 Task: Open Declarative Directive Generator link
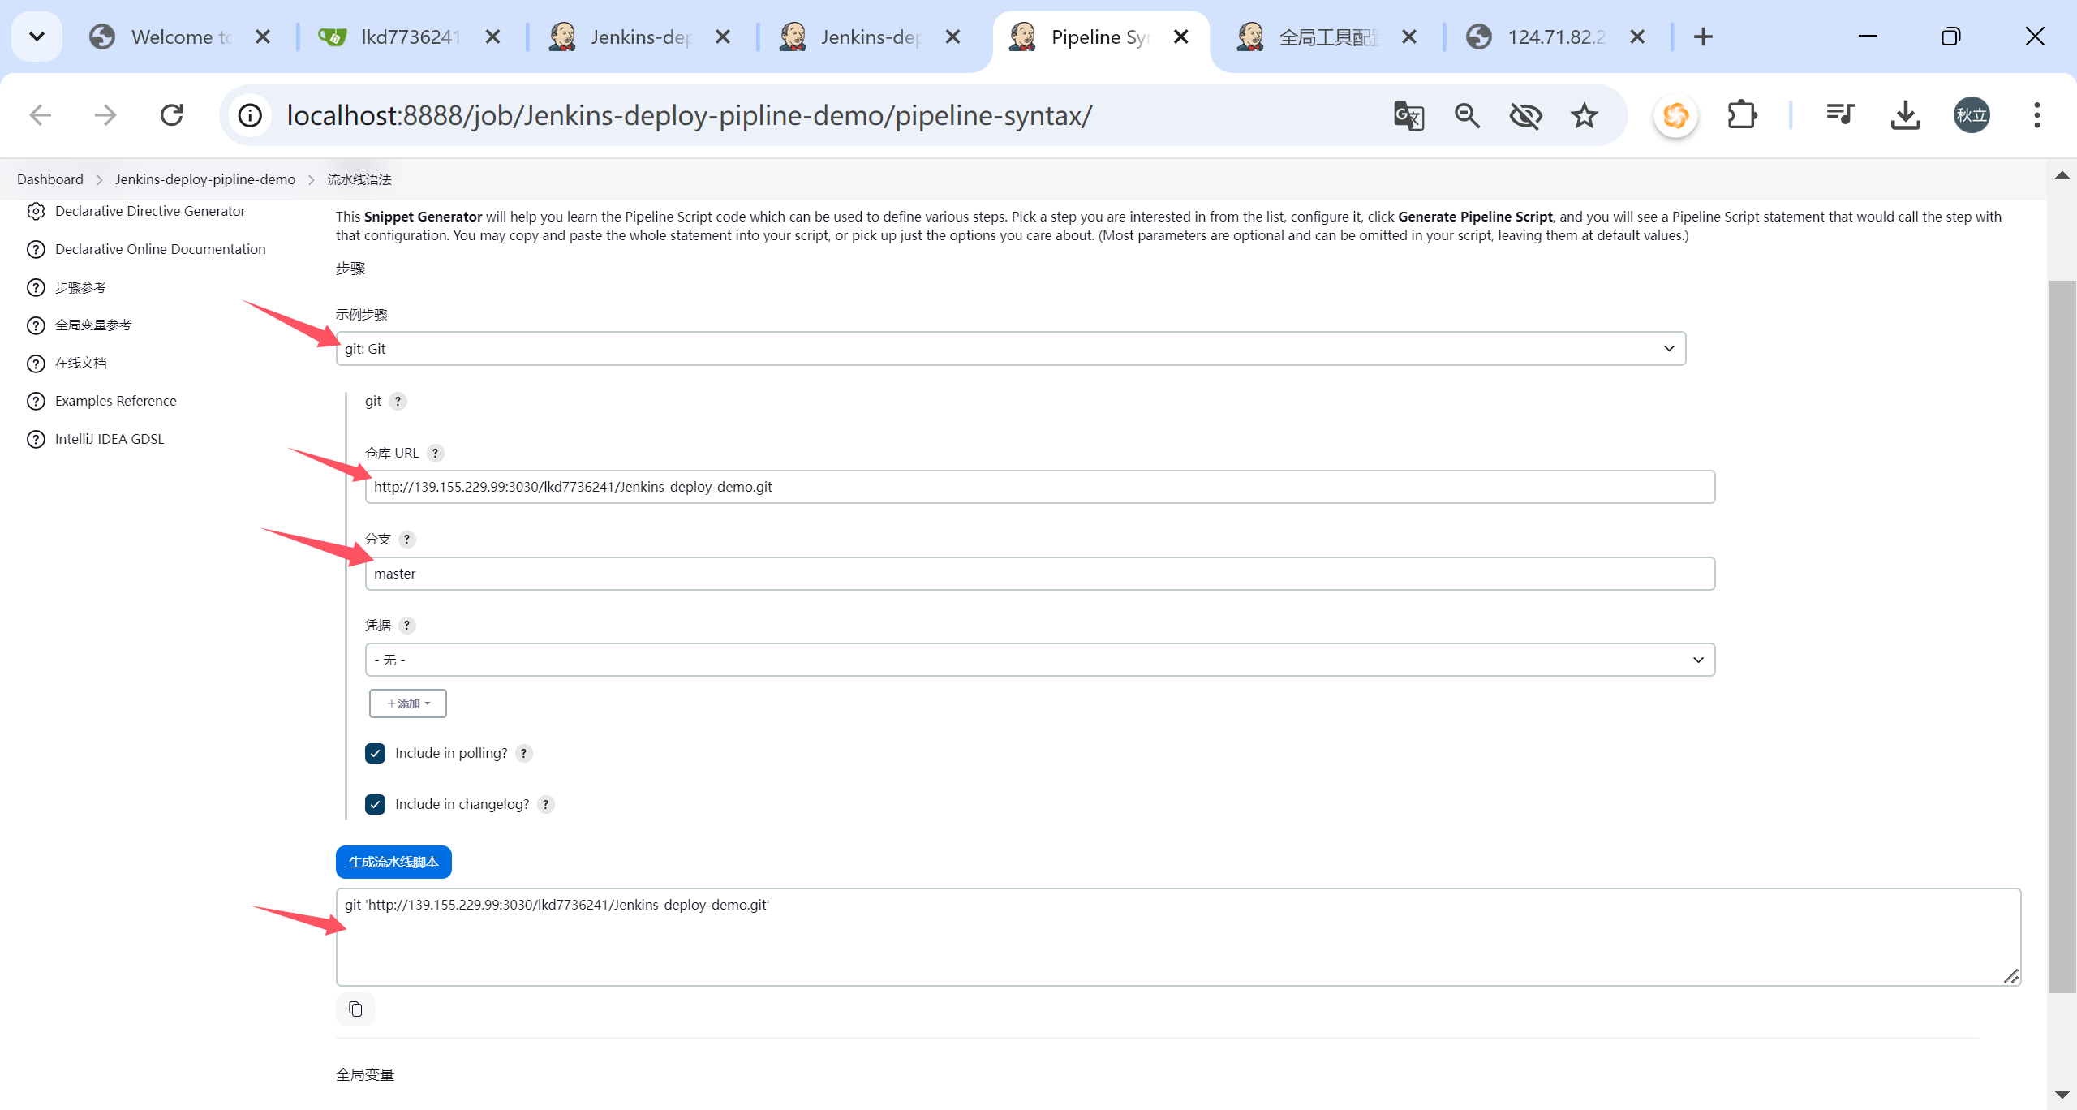149,211
